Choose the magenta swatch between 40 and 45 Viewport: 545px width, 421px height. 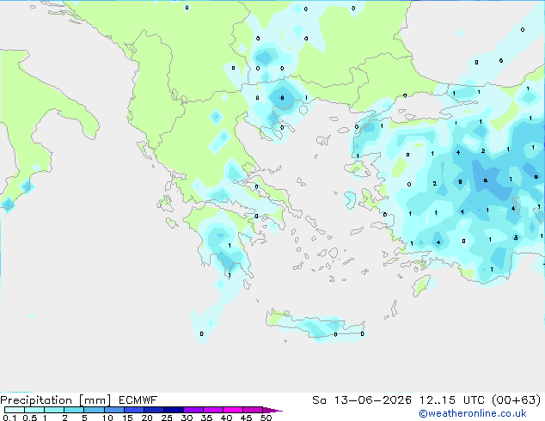click(x=233, y=410)
